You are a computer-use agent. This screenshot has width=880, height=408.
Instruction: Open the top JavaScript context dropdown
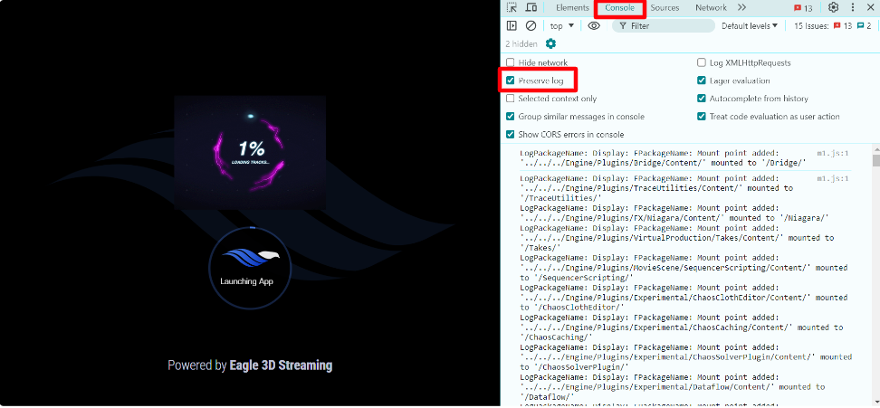(x=560, y=26)
